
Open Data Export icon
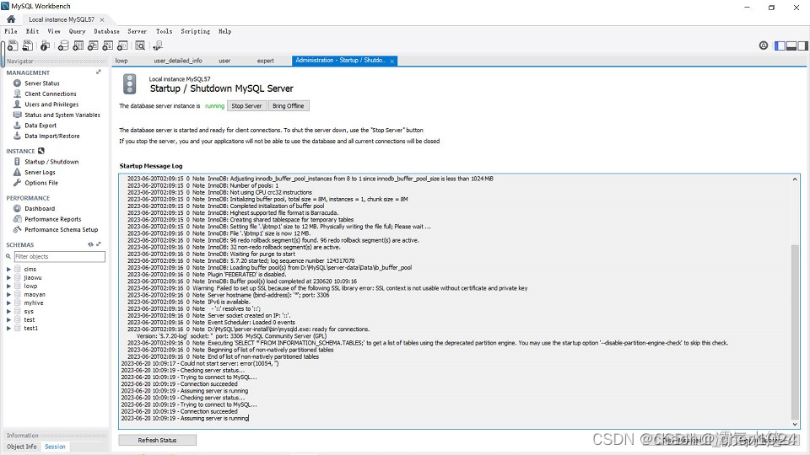(x=17, y=126)
